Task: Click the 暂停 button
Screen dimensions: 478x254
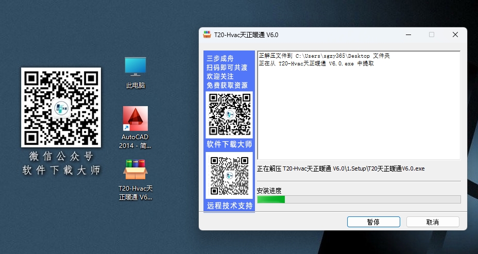Action: 373,222
